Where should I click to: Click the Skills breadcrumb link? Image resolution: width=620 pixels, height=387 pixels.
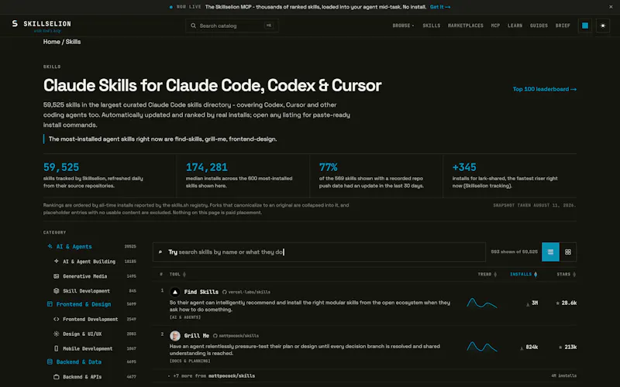(73, 42)
